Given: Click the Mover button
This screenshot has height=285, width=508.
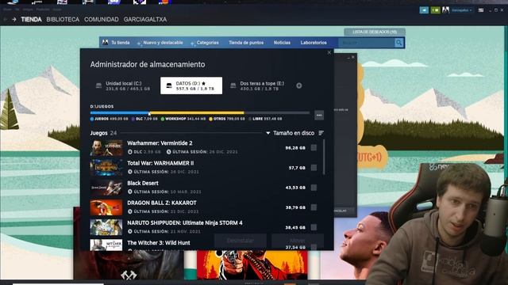Looking at the screenshot, I should (x=298, y=241).
